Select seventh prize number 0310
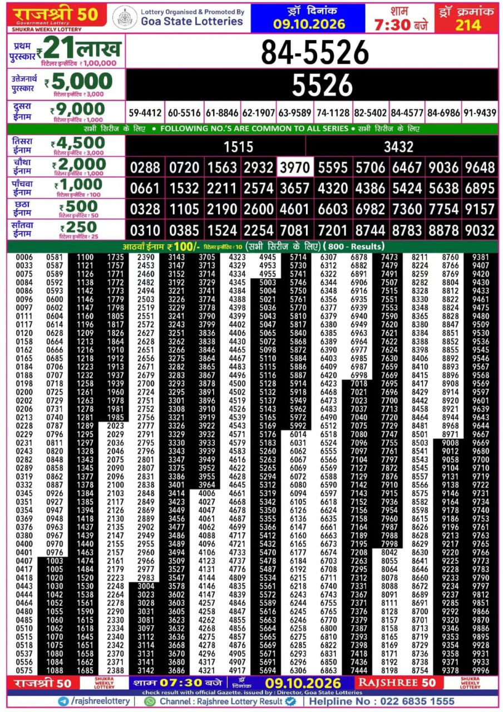The image size is (503, 712). [145, 230]
